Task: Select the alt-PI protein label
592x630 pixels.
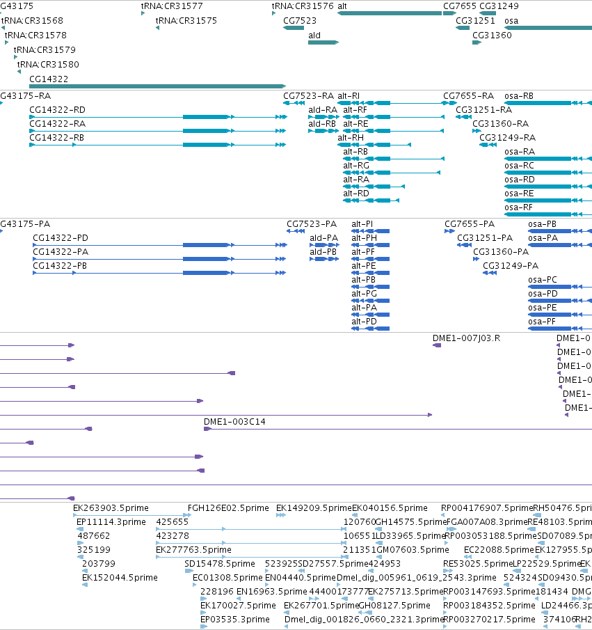Action: coord(362,223)
